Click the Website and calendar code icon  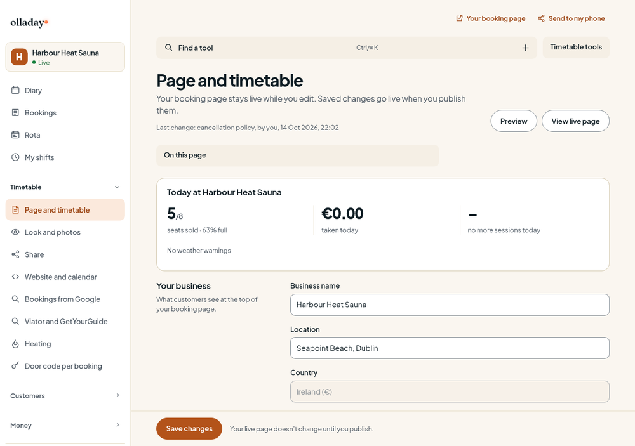tap(15, 277)
